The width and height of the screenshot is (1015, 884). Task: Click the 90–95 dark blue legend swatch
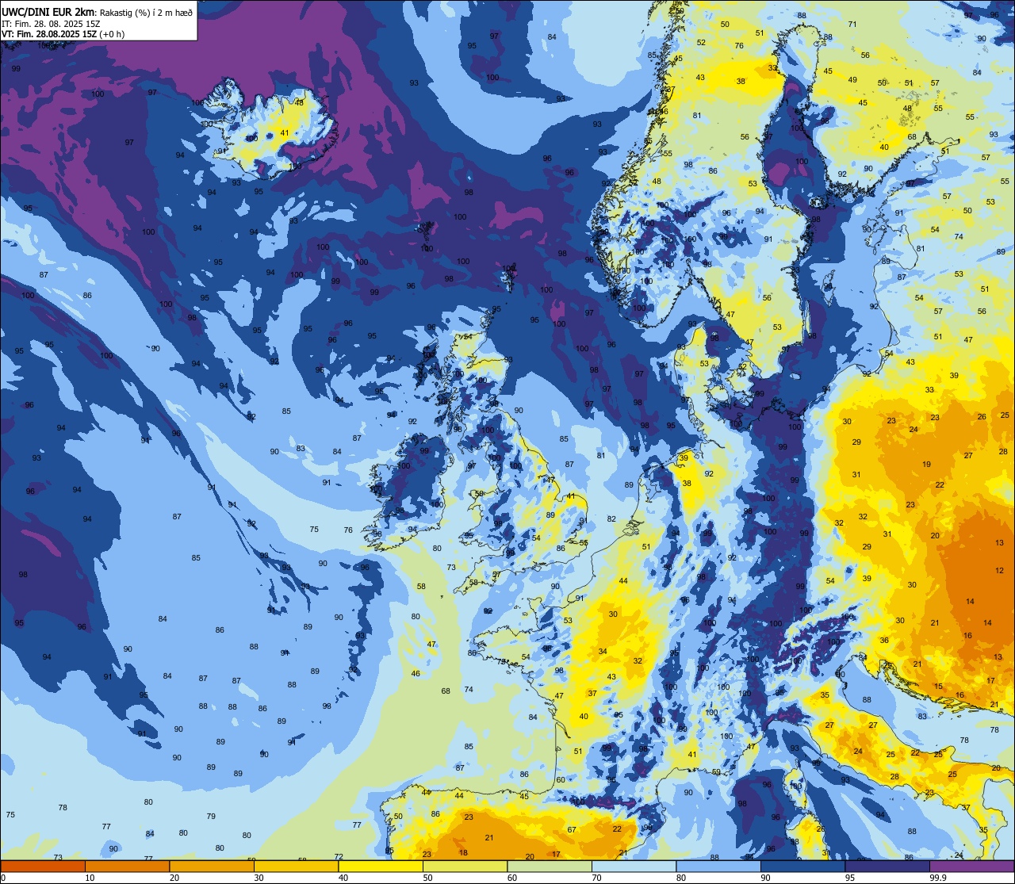click(x=802, y=866)
